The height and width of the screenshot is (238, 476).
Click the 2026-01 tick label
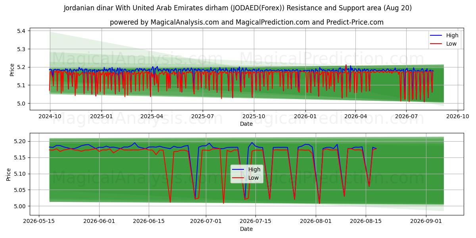pos(305,117)
